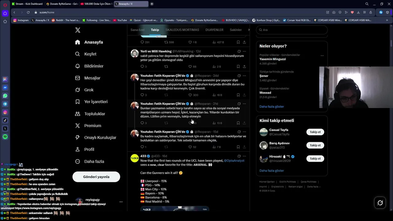This screenshot has height=221, width=393.
Task: Open Mossad trending topic
Action: pos(265,93)
